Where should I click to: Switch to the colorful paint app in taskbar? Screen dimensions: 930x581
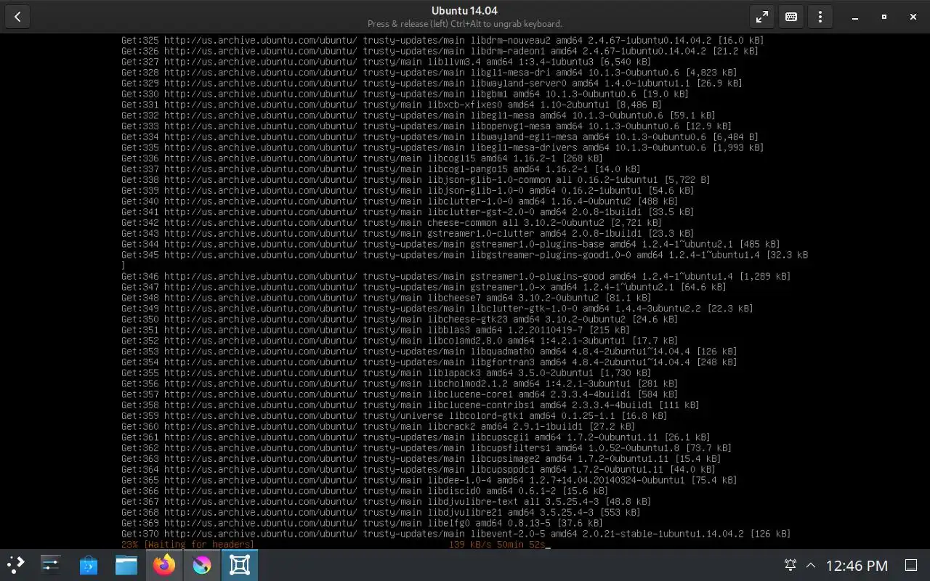[202, 565]
